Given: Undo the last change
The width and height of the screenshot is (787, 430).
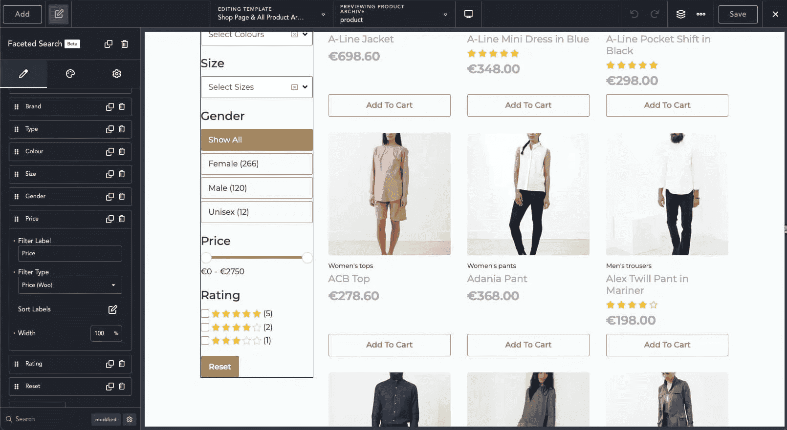Looking at the screenshot, I should (x=634, y=14).
